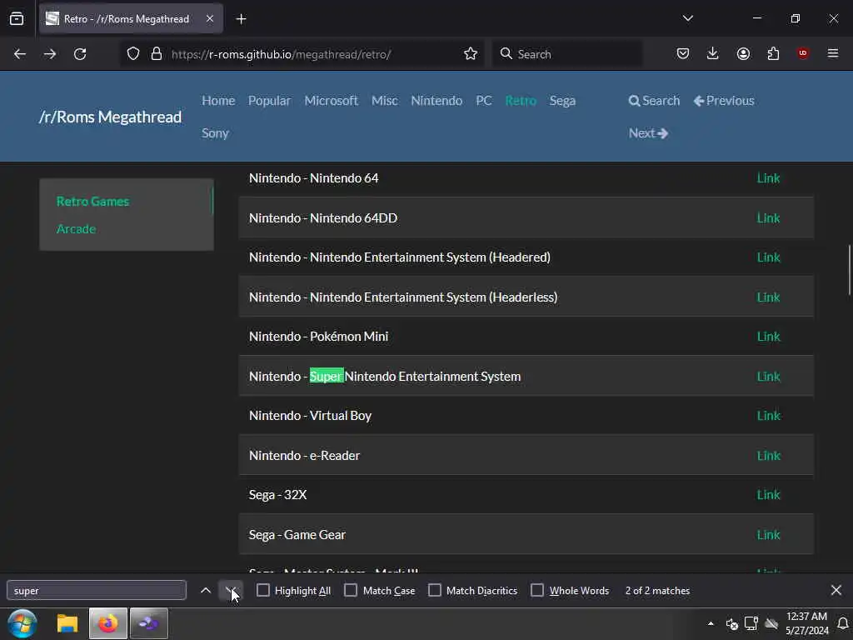Go to Next page link
This screenshot has height=640, width=853.
click(x=648, y=133)
